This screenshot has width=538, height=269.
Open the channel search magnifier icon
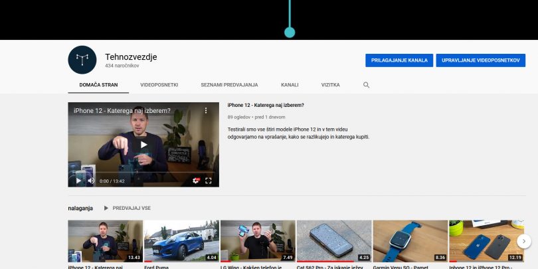pos(366,85)
